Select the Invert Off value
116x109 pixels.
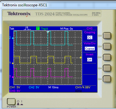[90, 60]
